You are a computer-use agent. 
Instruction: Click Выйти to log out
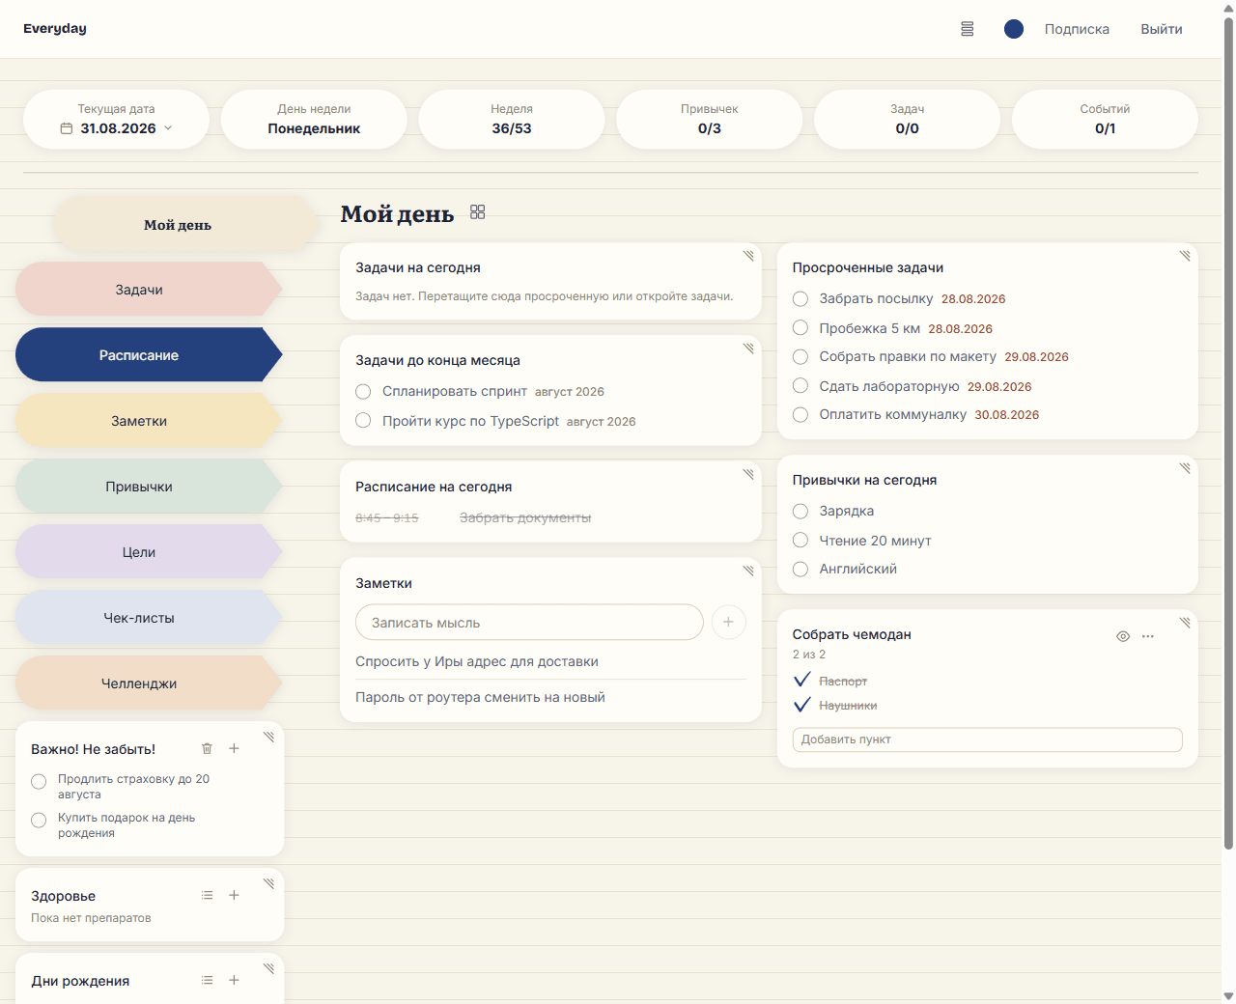pyautogui.click(x=1162, y=29)
